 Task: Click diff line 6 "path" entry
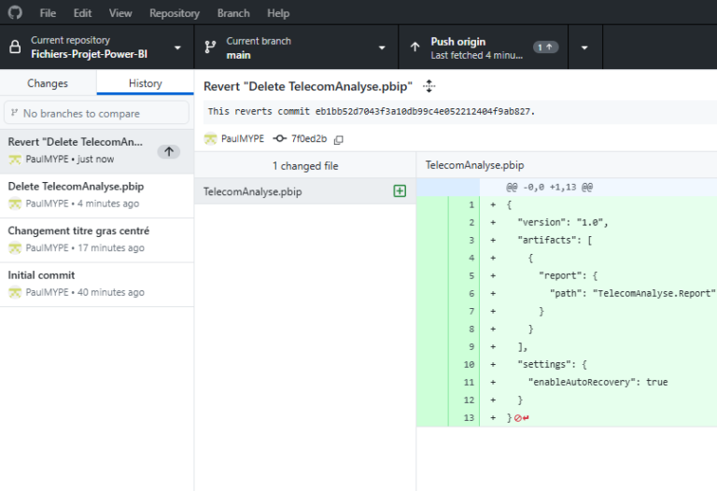(631, 293)
